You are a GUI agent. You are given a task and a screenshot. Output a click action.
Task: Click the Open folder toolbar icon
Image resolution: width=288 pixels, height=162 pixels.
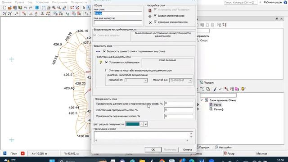click(10, 8)
